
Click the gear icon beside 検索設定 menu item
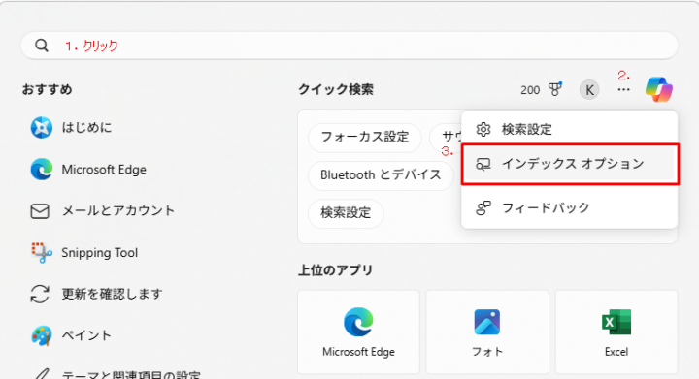click(x=483, y=130)
